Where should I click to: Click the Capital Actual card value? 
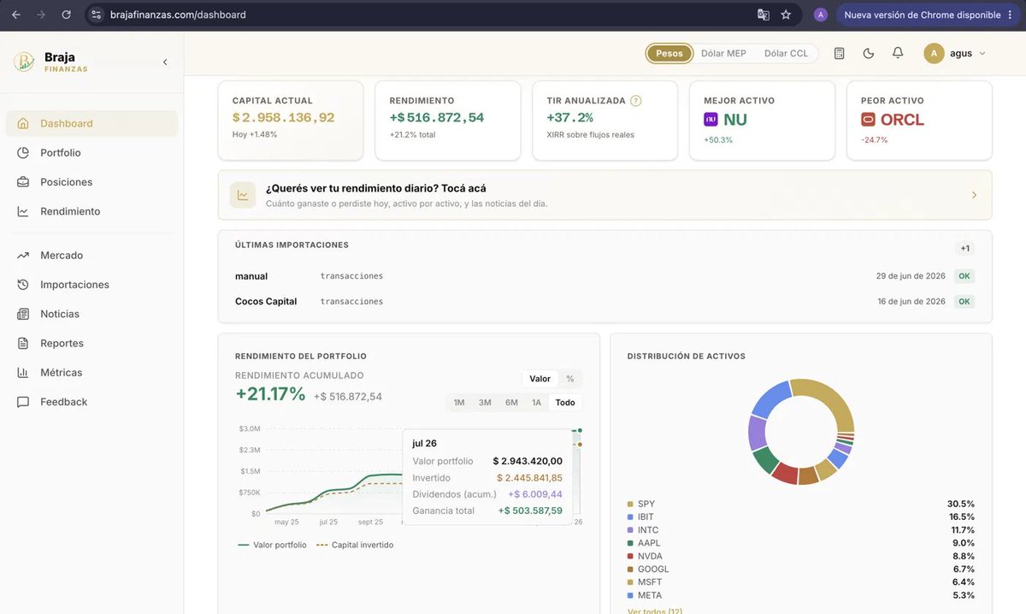(283, 118)
